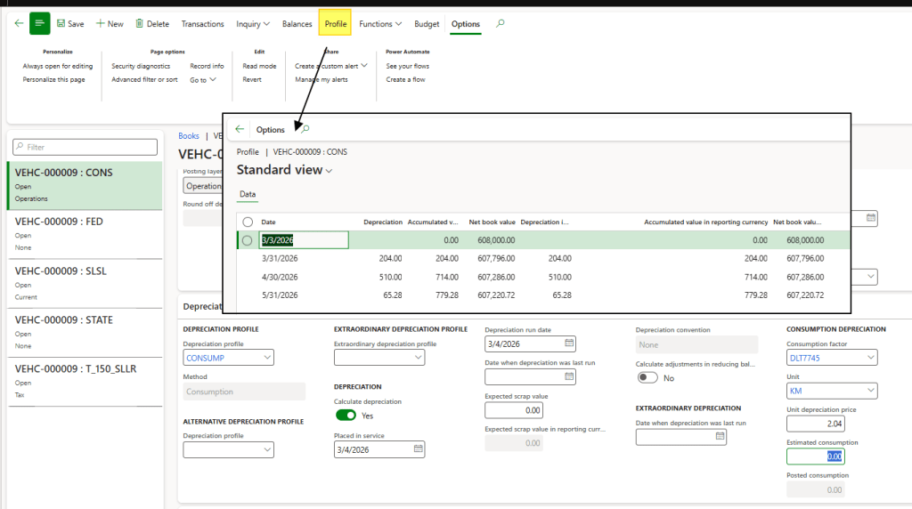Click the Delete trash icon
This screenshot has width=912, height=509.
point(139,24)
